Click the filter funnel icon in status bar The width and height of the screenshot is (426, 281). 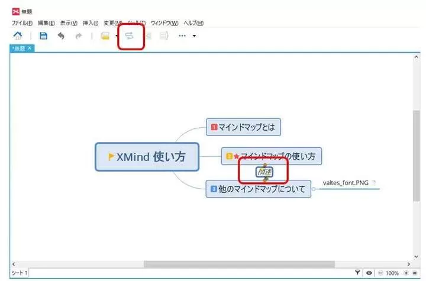[x=357, y=273]
